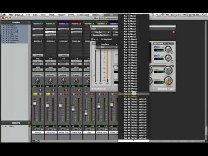This screenshot has height=156, width=208.
Task: Click the send slot on Kick In
Action: [x=38, y=55]
